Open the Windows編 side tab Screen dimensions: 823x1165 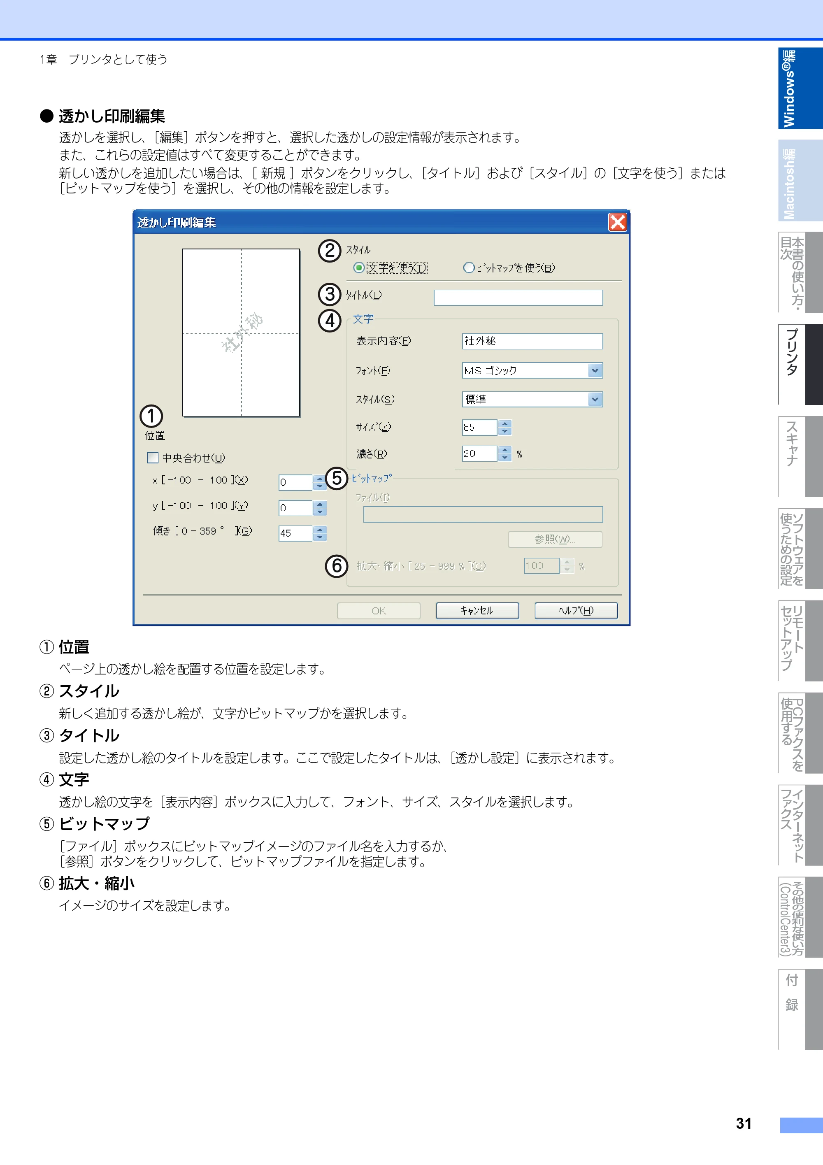(800, 88)
